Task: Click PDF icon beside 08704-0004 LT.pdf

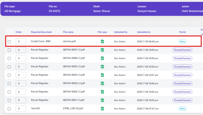Action: (102, 75)
